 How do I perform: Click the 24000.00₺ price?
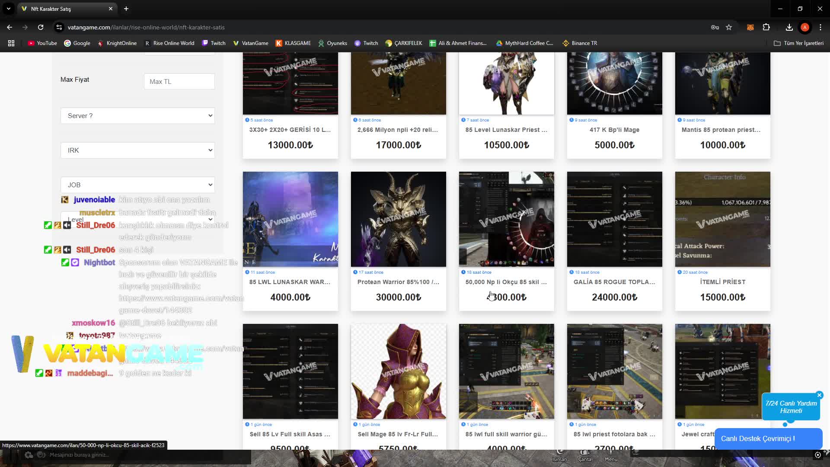pos(615,297)
